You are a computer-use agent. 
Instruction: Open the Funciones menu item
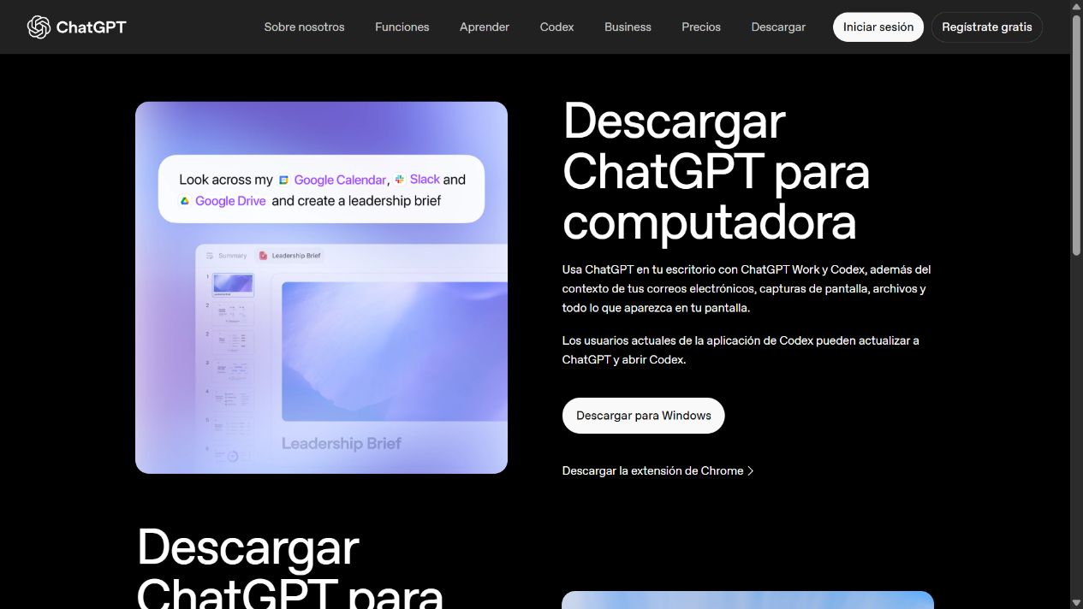[x=402, y=27]
